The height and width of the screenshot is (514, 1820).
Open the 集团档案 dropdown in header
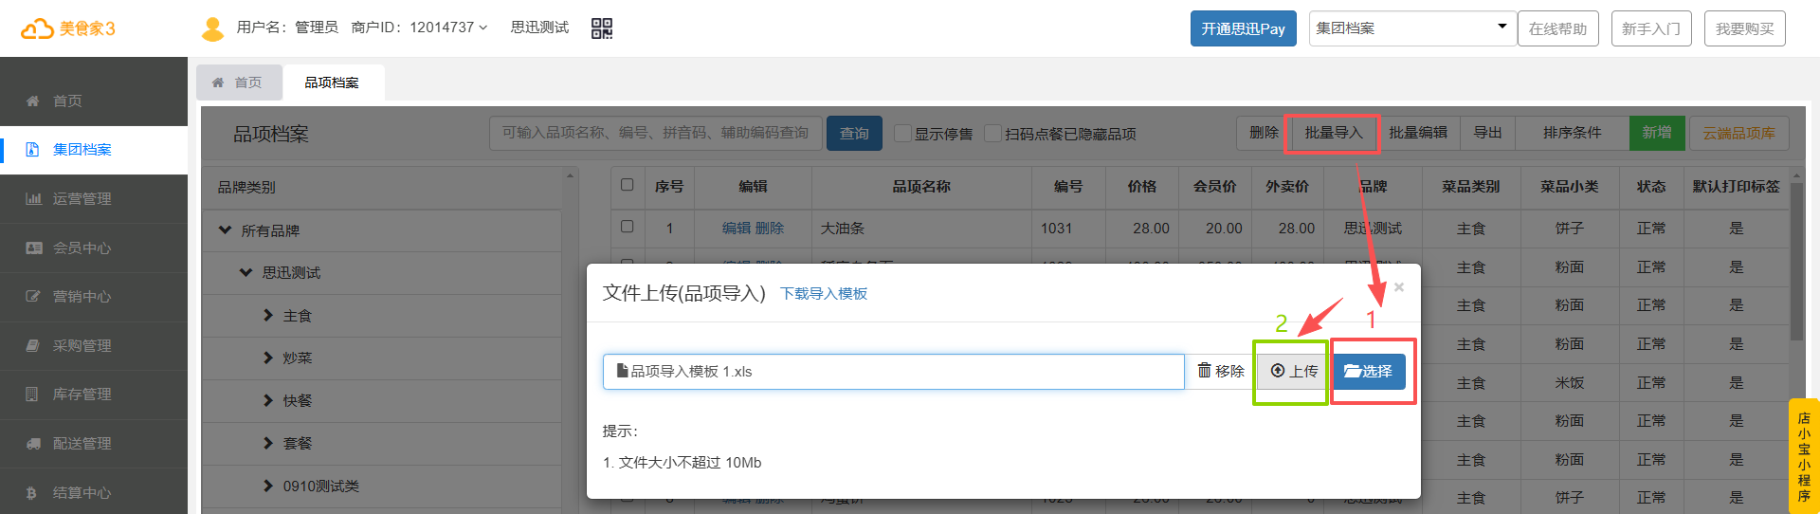1411,28
